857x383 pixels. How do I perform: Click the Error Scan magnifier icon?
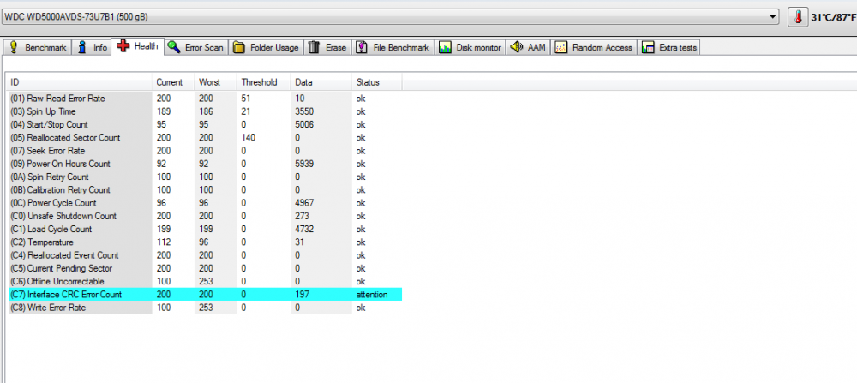coord(174,47)
